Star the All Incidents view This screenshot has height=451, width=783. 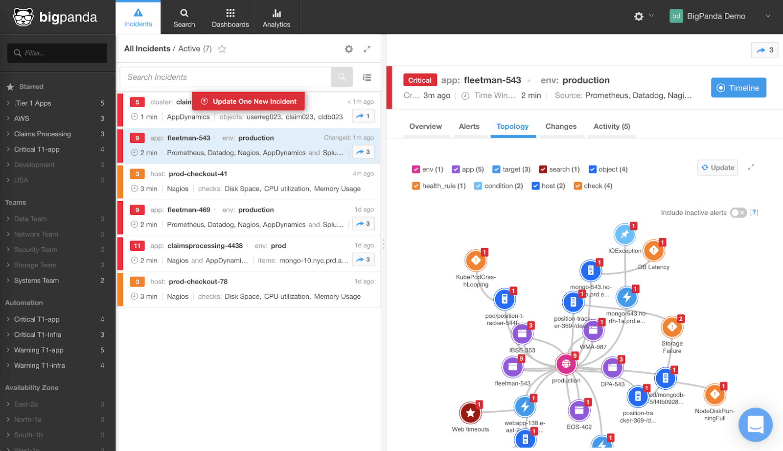pos(222,49)
